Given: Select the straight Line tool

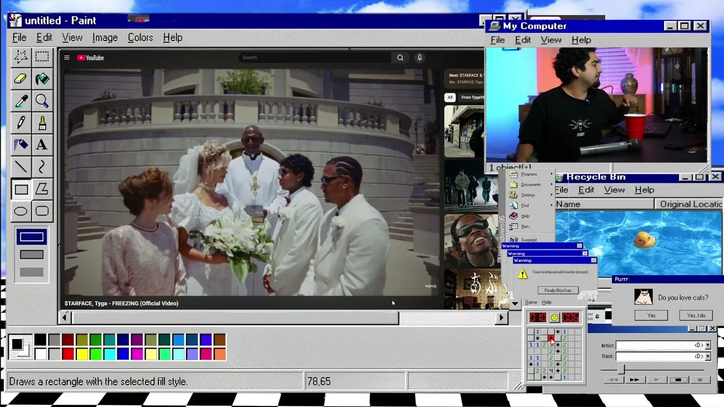Looking at the screenshot, I should click(x=21, y=167).
